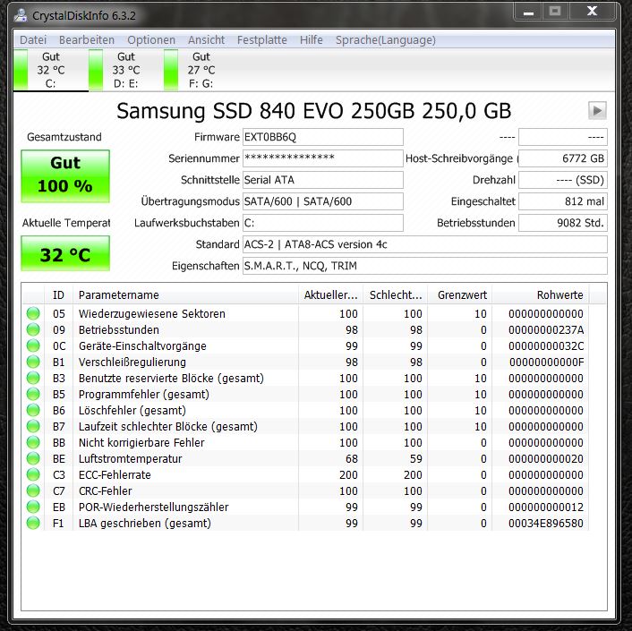Image resolution: width=632 pixels, height=631 pixels.
Task: Click status icon for LBA geschrieben (gesamt)
Action: (33, 523)
